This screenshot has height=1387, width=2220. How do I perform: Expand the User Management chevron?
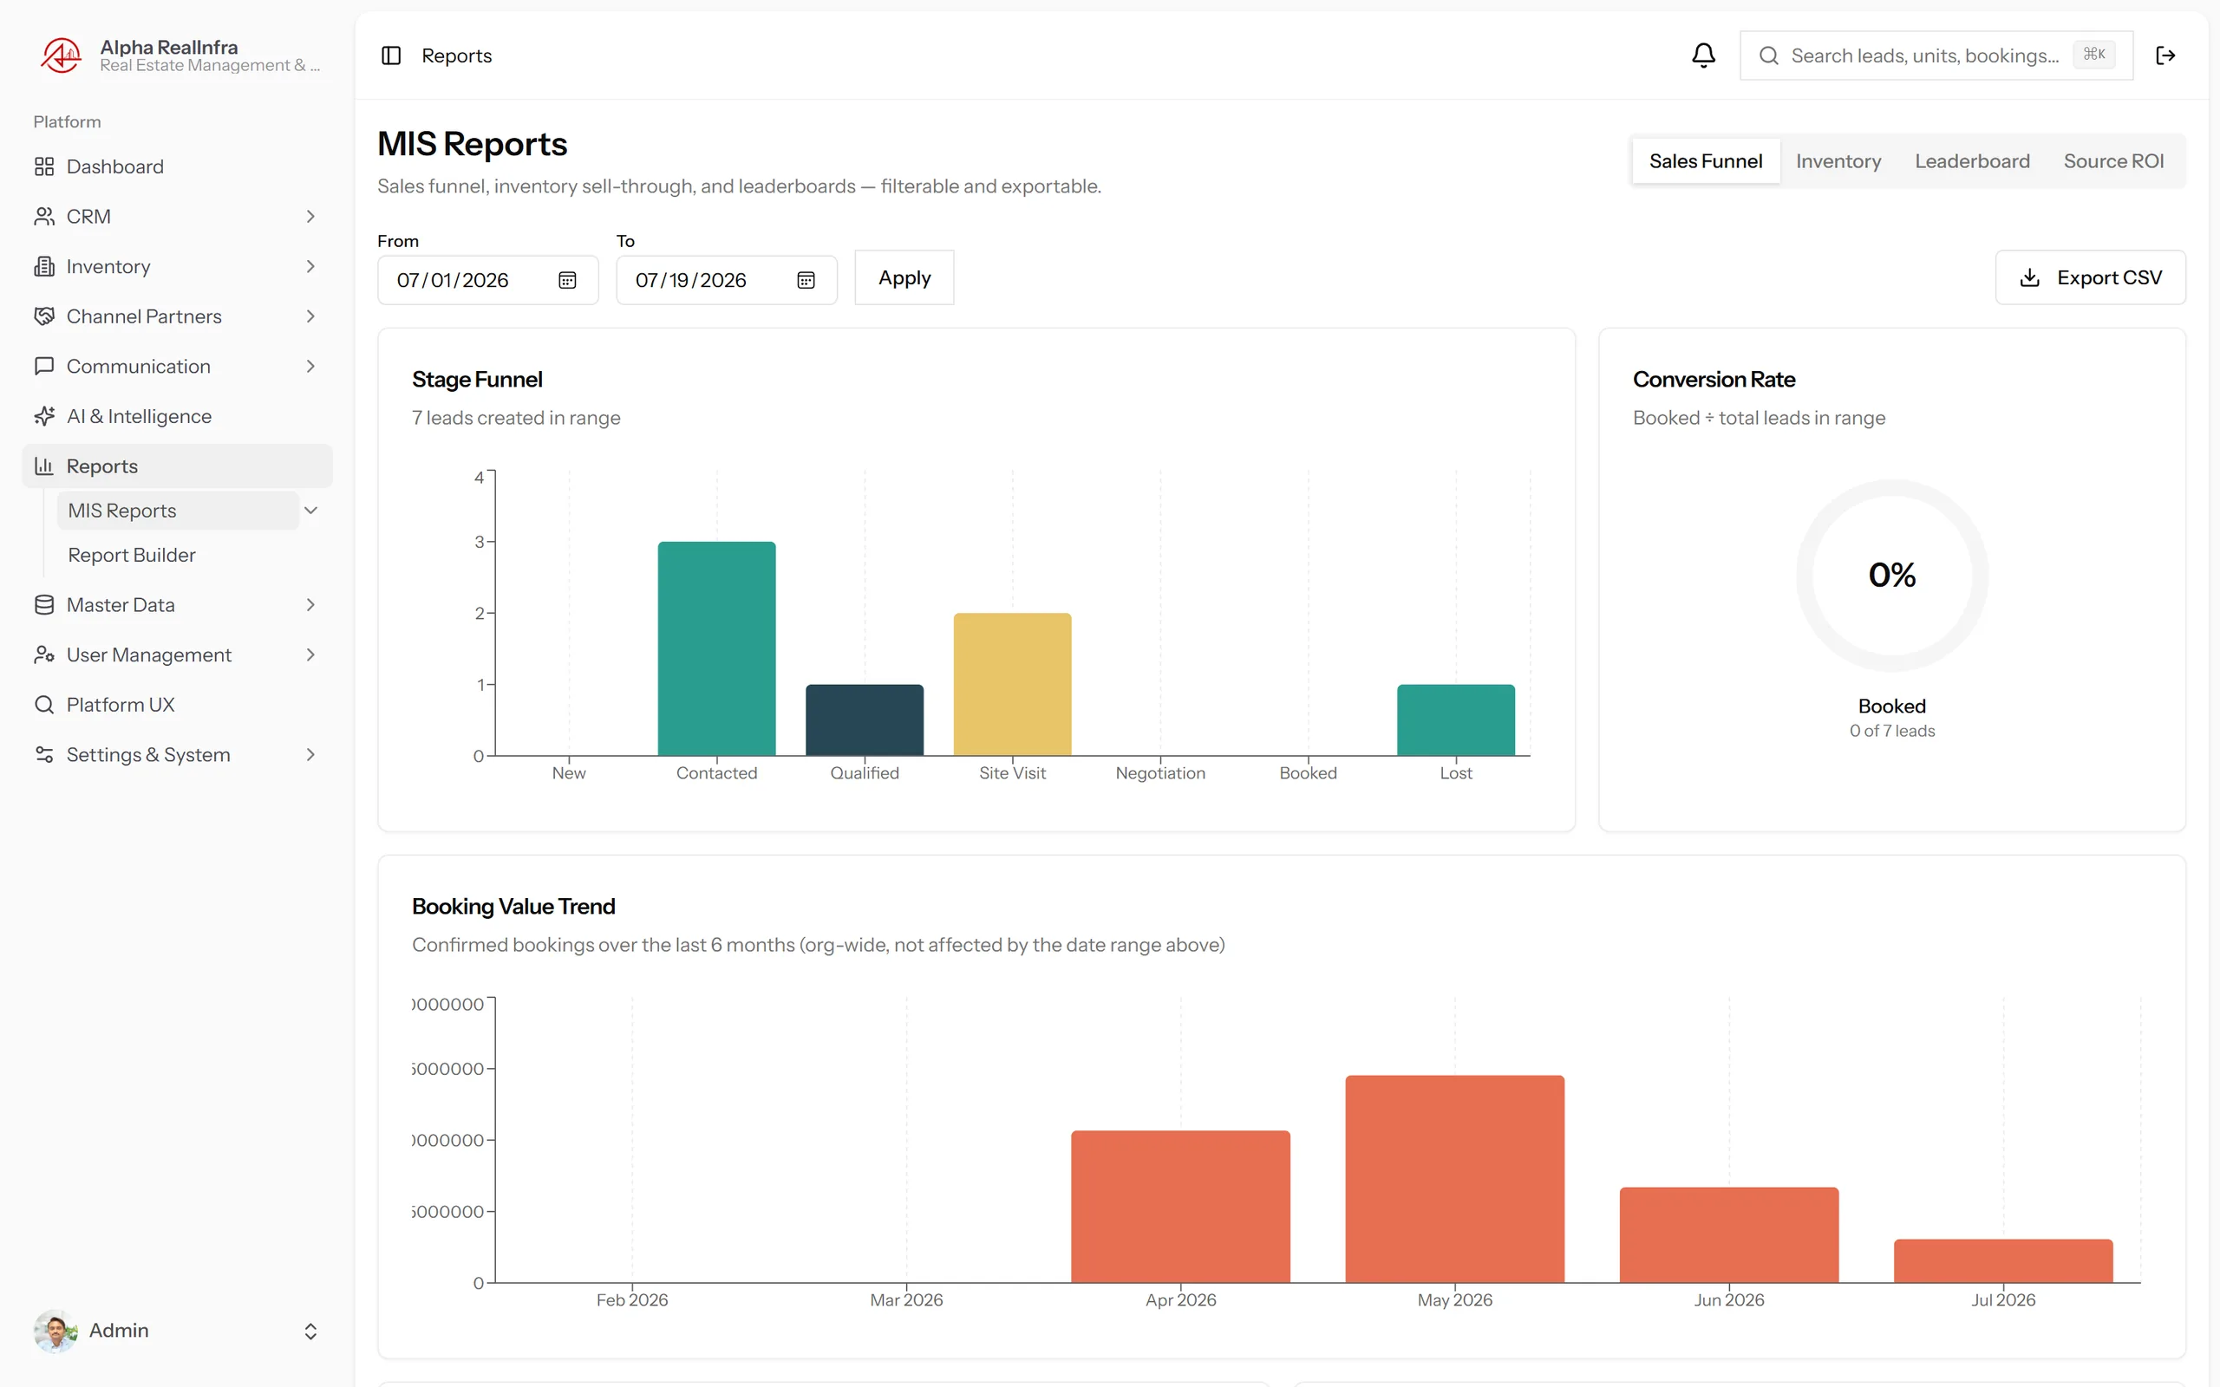[310, 655]
